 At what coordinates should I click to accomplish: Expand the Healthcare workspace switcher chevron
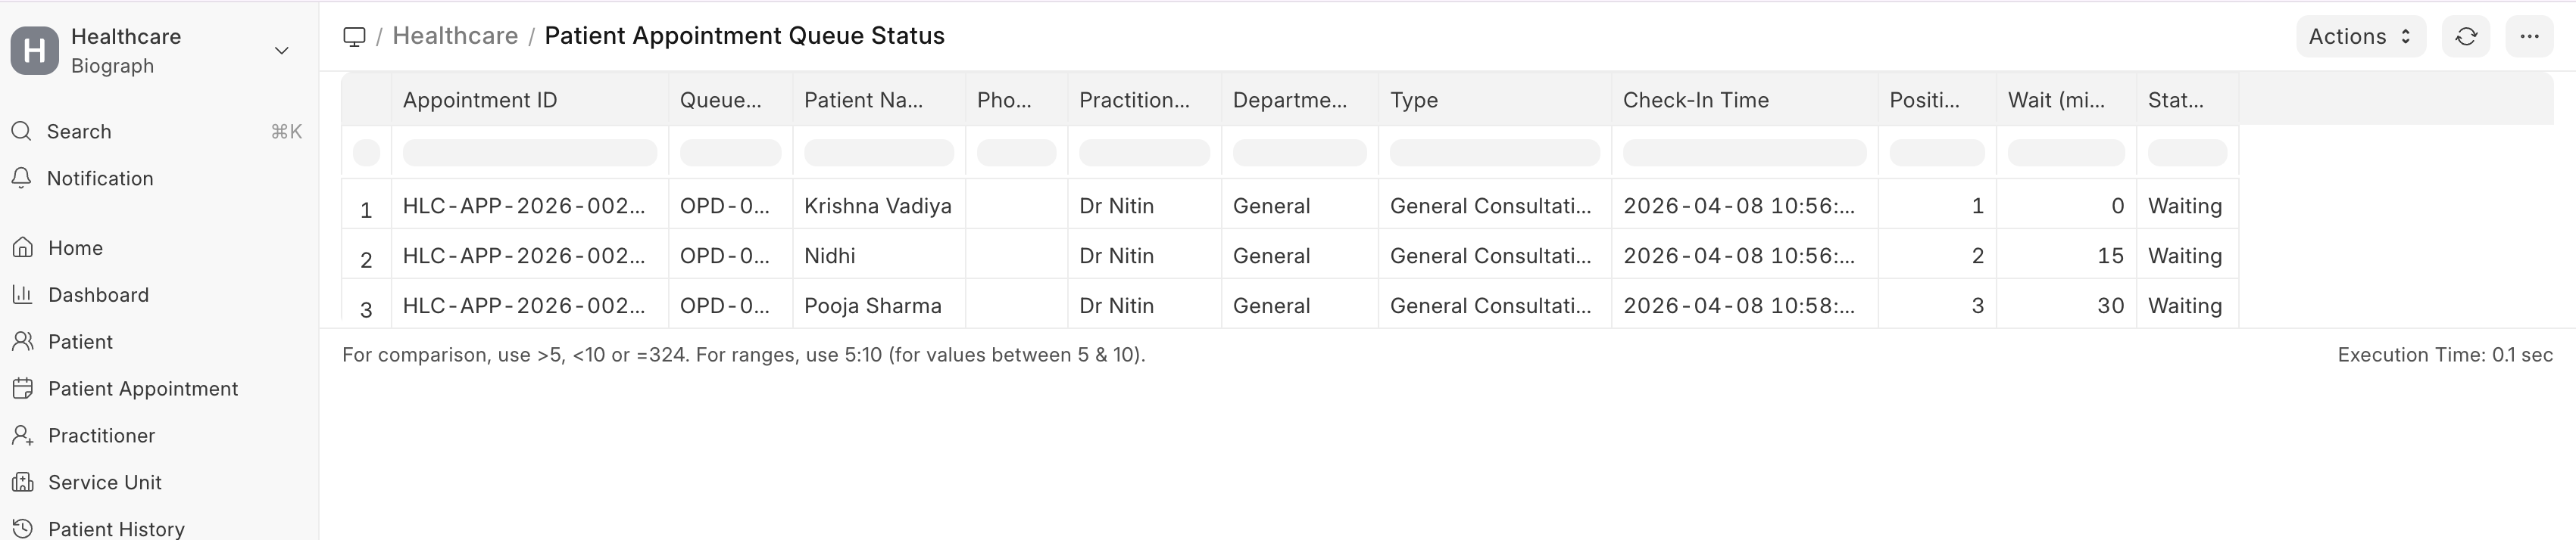282,51
